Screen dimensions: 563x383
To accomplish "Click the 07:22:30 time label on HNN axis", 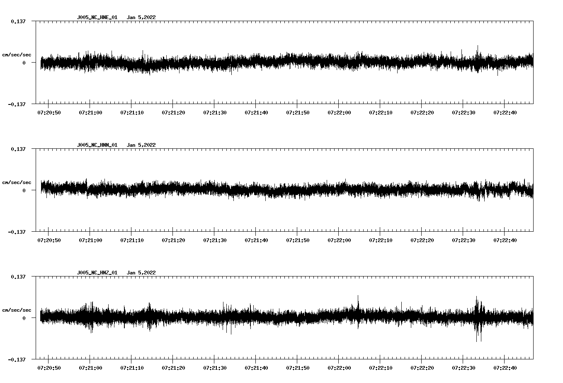I will pos(464,240).
